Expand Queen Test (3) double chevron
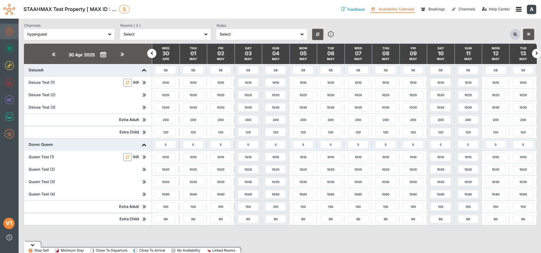The image size is (541, 253). pyautogui.click(x=144, y=182)
